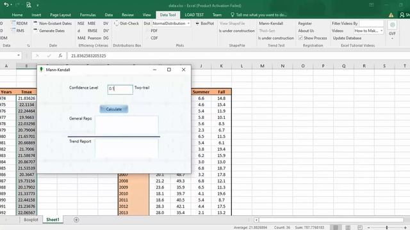Open the Insert Function fx dialog
Image resolution: width=410 pixels, height=230 pixels.
[60, 56]
